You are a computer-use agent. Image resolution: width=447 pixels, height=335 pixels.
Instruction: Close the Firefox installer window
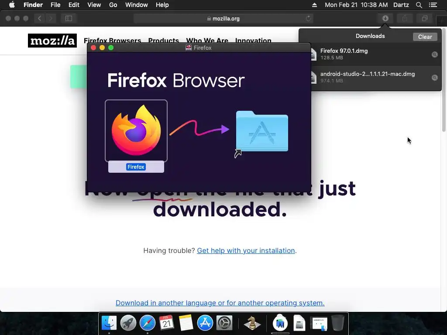(x=93, y=48)
